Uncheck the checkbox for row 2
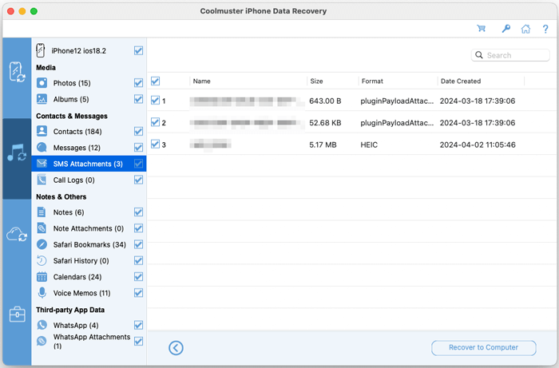The height and width of the screenshot is (368, 559). pyautogui.click(x=155, y=122)
